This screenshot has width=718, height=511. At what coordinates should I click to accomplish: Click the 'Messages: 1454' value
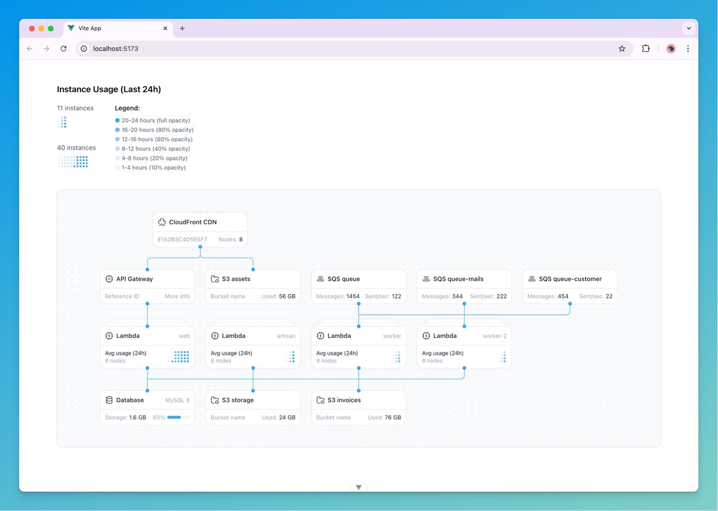(x=338, y=296)
